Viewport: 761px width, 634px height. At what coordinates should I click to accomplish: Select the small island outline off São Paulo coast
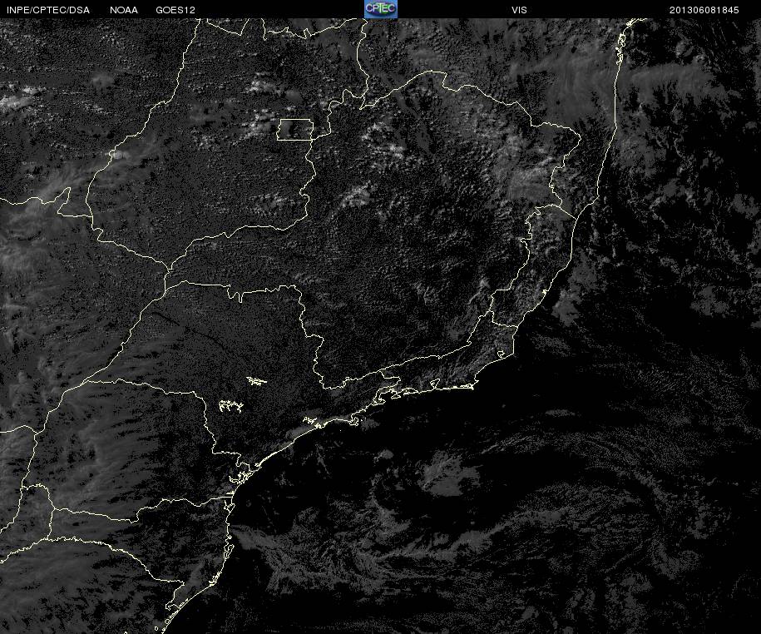[356, 423]
